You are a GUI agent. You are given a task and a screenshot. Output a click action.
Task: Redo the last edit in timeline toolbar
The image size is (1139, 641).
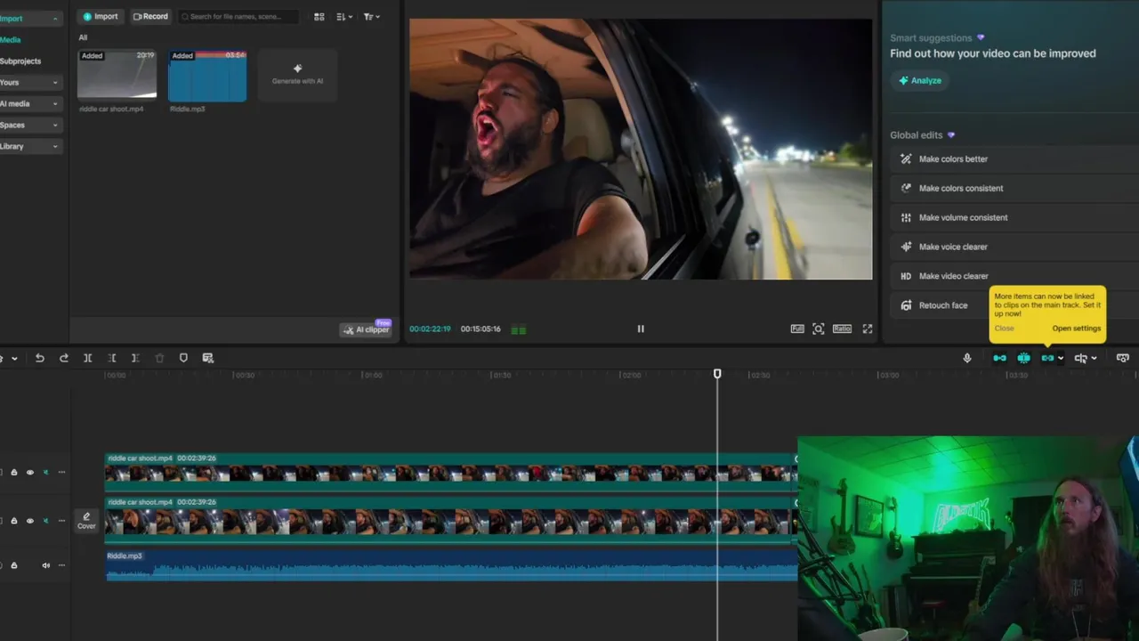pos(63,358)
